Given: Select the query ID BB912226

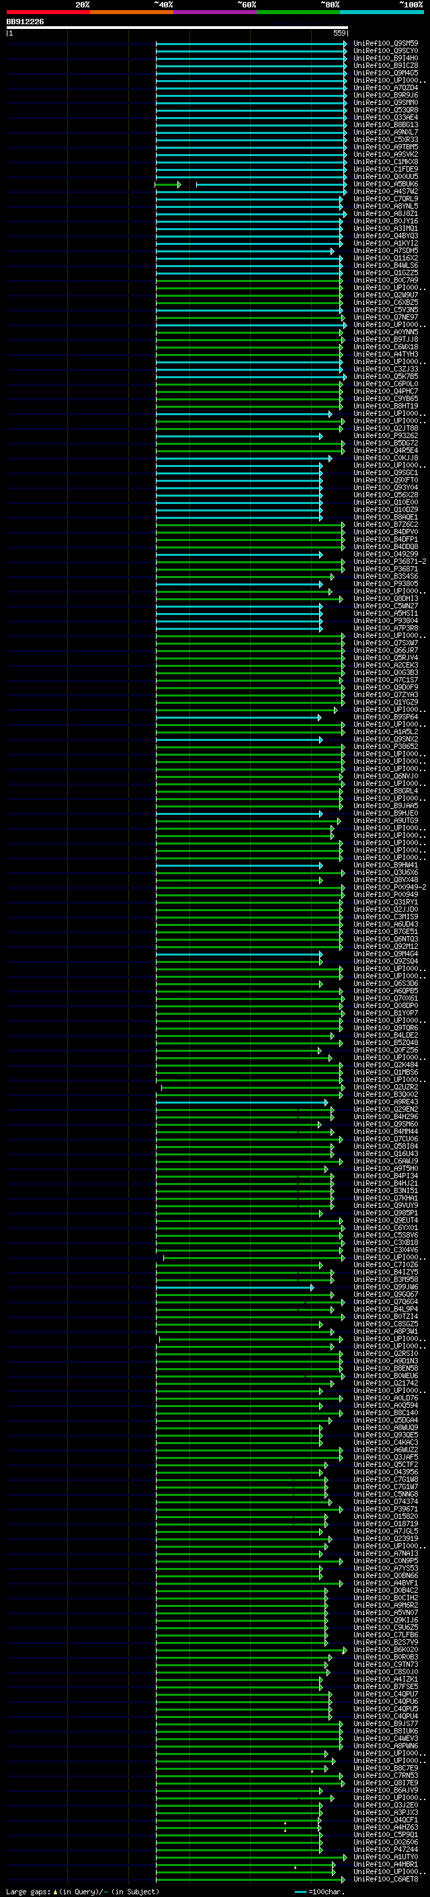Looking at the screenshot, I should click(x=25, y=22).
